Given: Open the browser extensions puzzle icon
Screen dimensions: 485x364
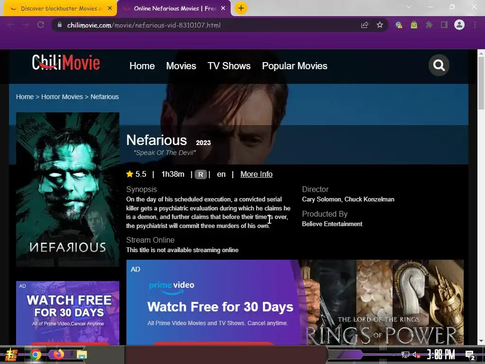Looking at the screenshot, I should point(429,25).
